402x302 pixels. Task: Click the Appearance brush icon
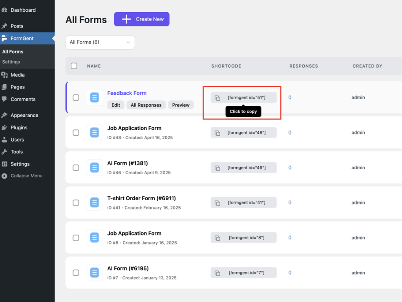(x=4, y=115)
